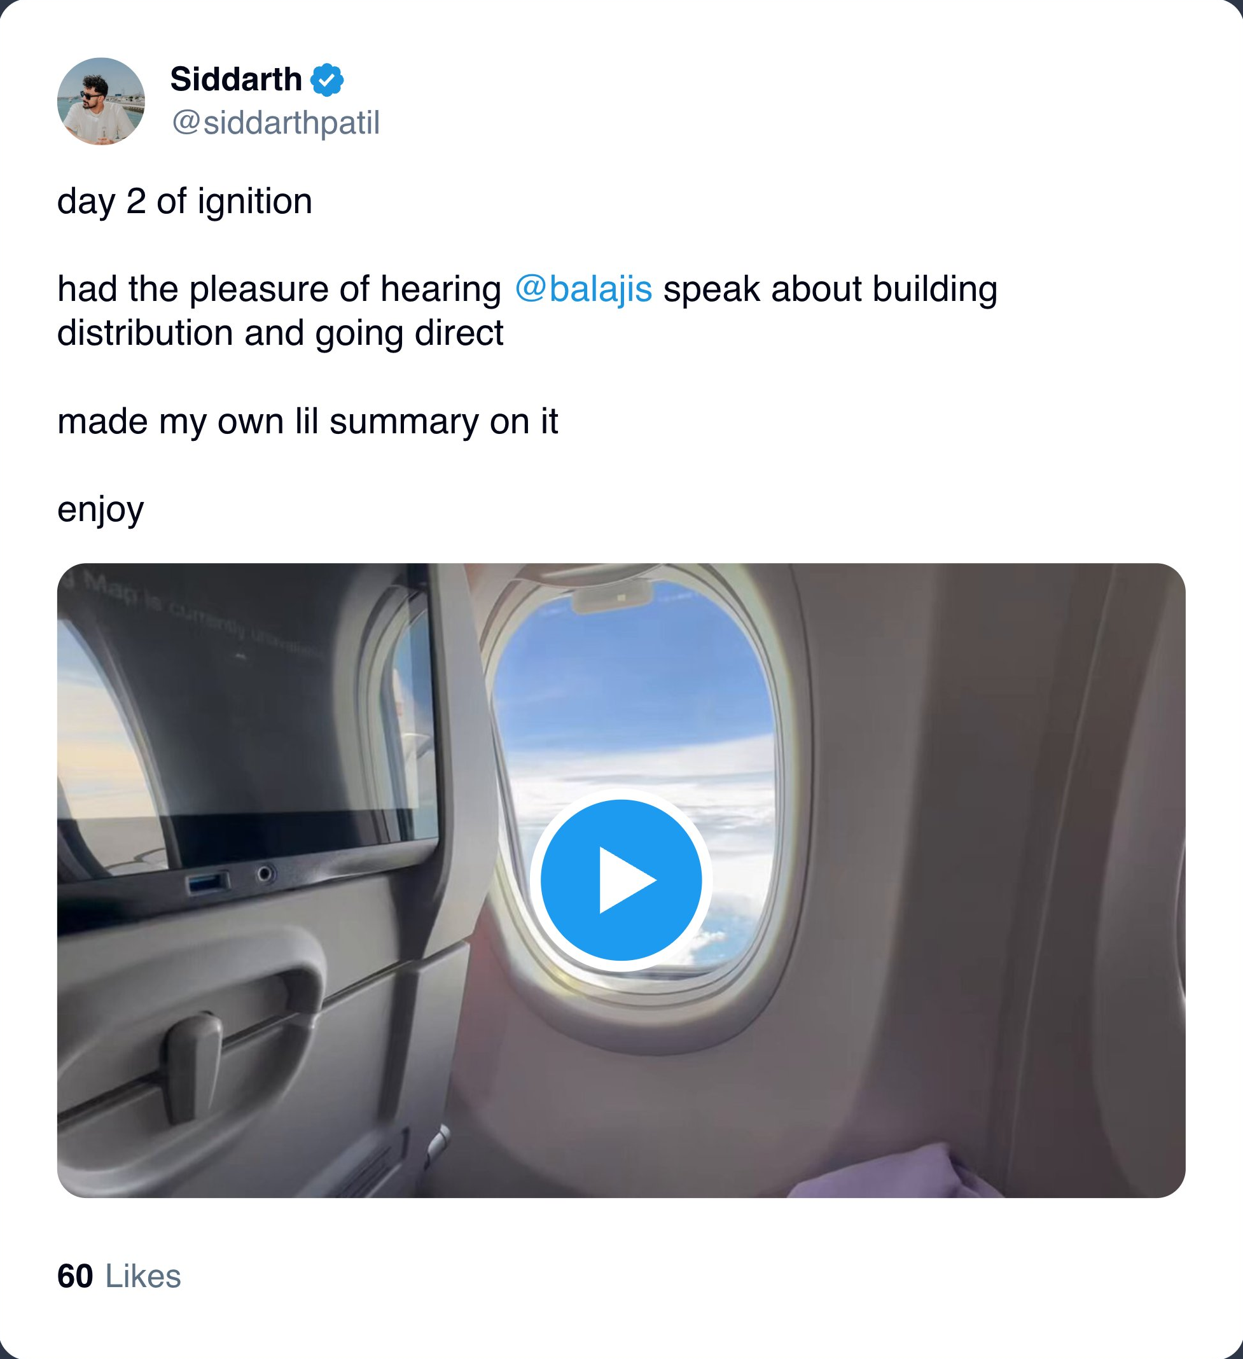
Task: Click the "made my own lil summary" line
Action: point(307,421)
